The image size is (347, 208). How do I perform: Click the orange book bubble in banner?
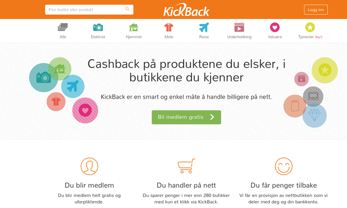(295, 106)
